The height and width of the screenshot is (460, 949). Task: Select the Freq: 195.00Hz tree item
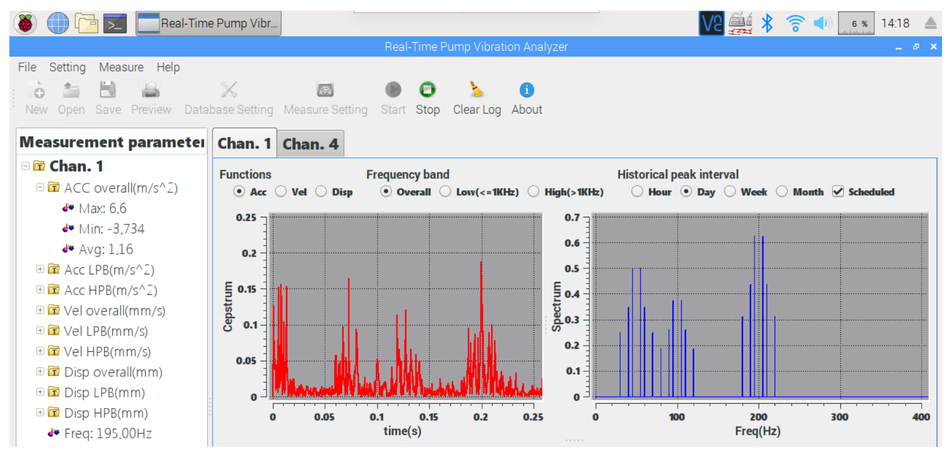(108, 433)
